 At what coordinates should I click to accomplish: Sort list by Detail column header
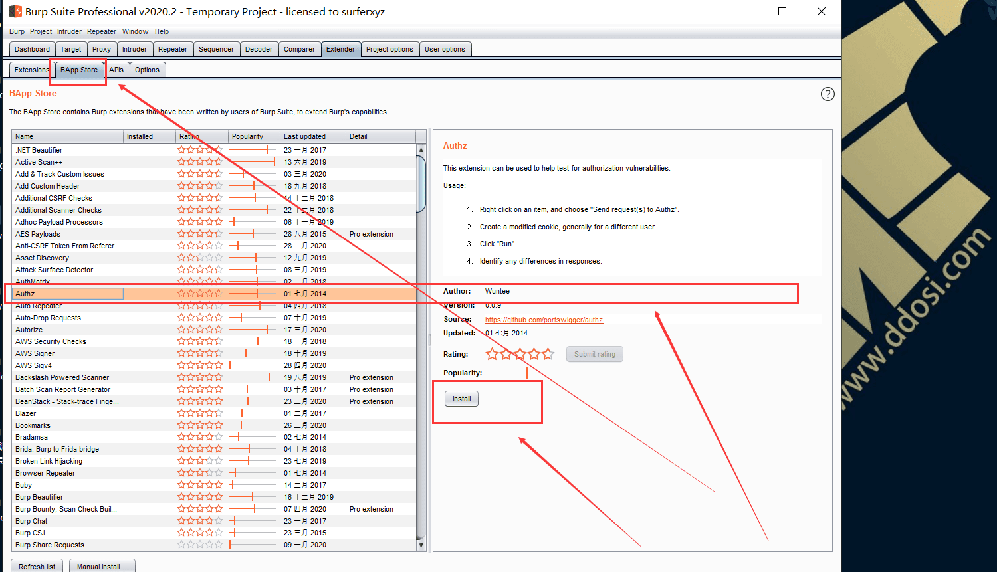381,136
